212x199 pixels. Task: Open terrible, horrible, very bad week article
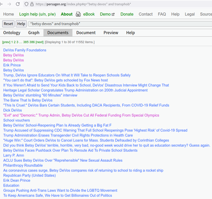point(107,145)
